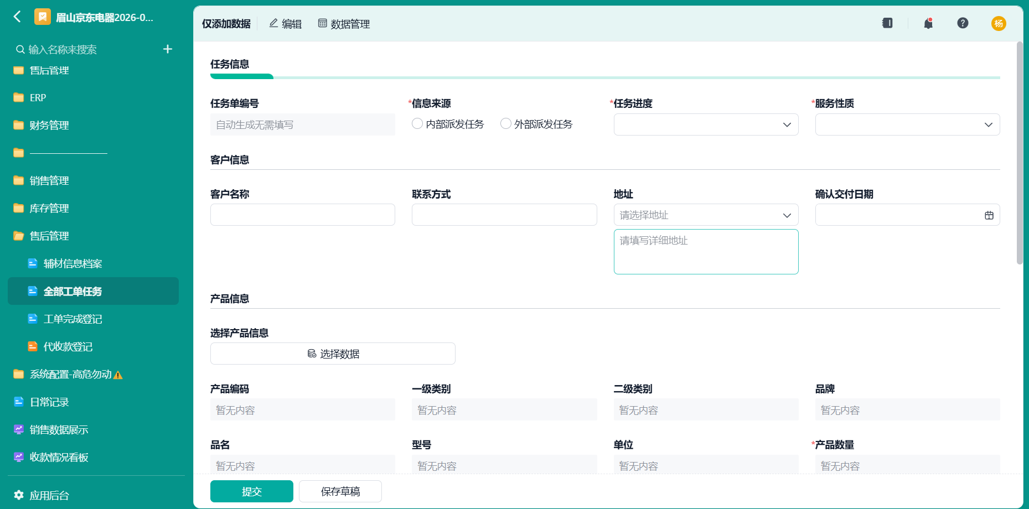Click the 选择数据 button
The height and width of the screenshot is (509, 1029).
pos(333,354)
